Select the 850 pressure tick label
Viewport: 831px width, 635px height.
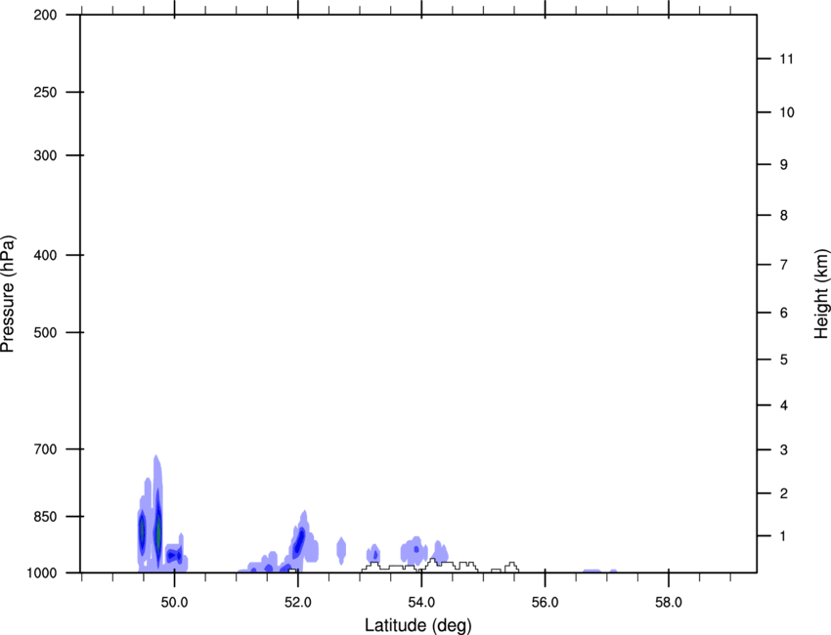tap(45, 517)
